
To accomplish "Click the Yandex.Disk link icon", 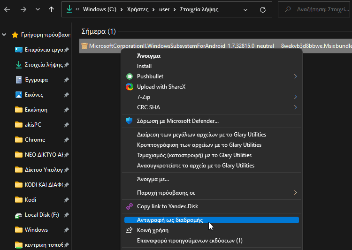I will (x=130, y=206).
